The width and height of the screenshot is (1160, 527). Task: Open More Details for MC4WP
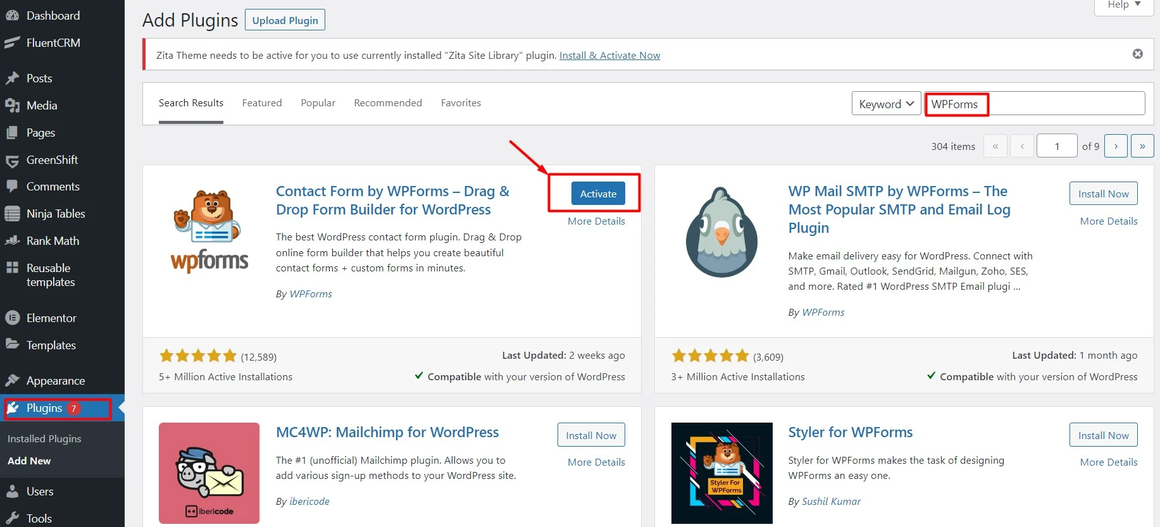tap(596, 462)
